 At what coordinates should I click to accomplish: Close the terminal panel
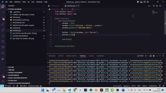[x=163, y=56]
